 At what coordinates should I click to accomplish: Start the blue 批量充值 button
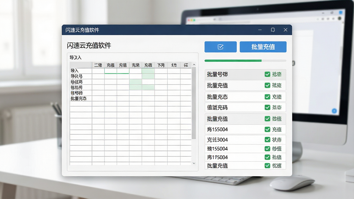coord(263,47)
